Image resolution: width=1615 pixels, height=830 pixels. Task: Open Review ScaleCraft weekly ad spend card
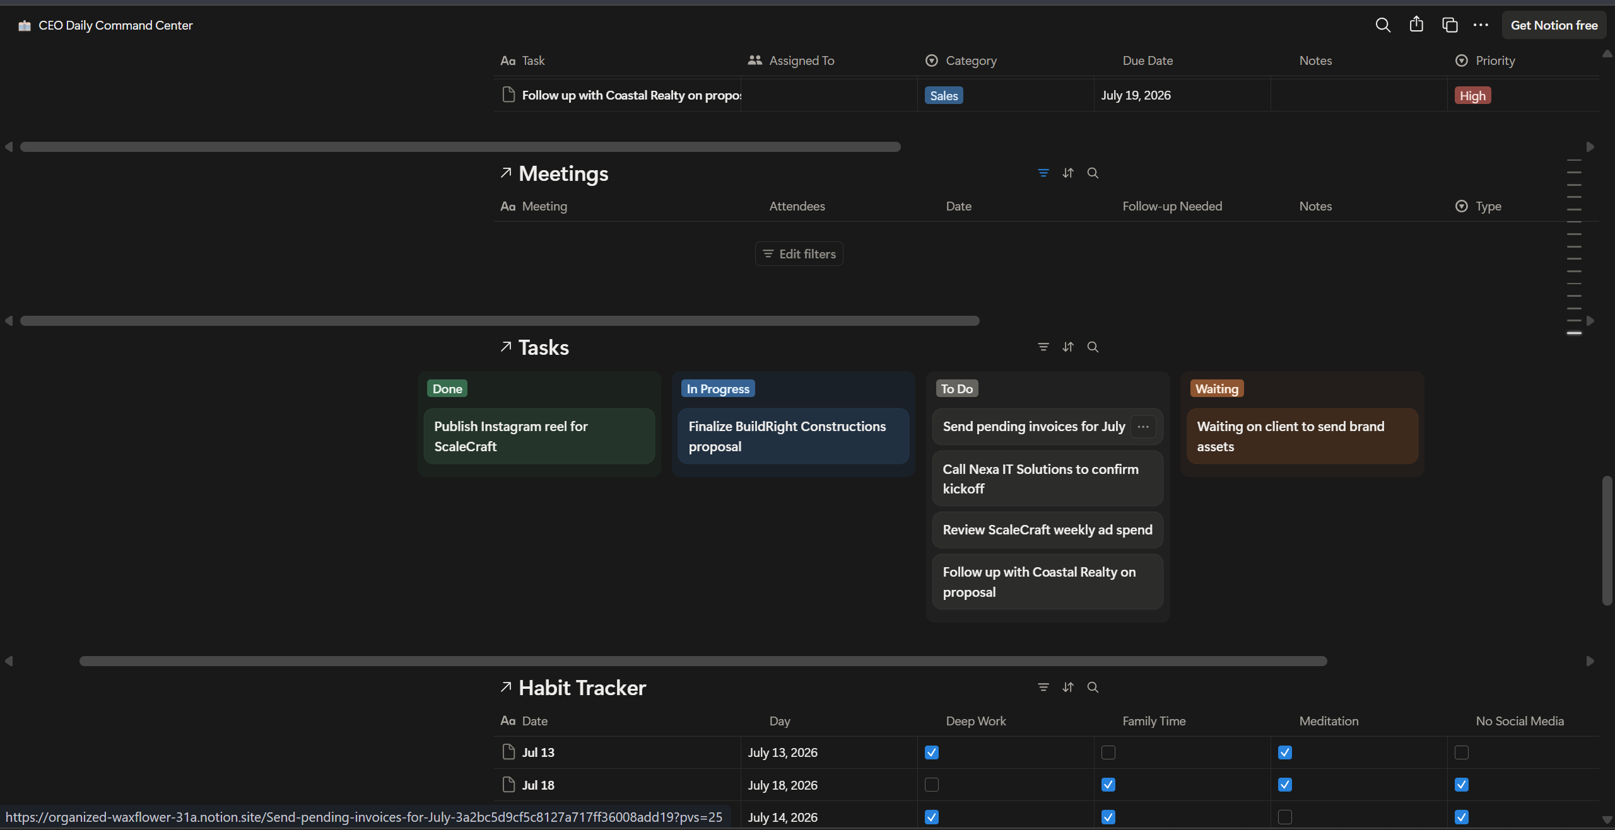1048,530
